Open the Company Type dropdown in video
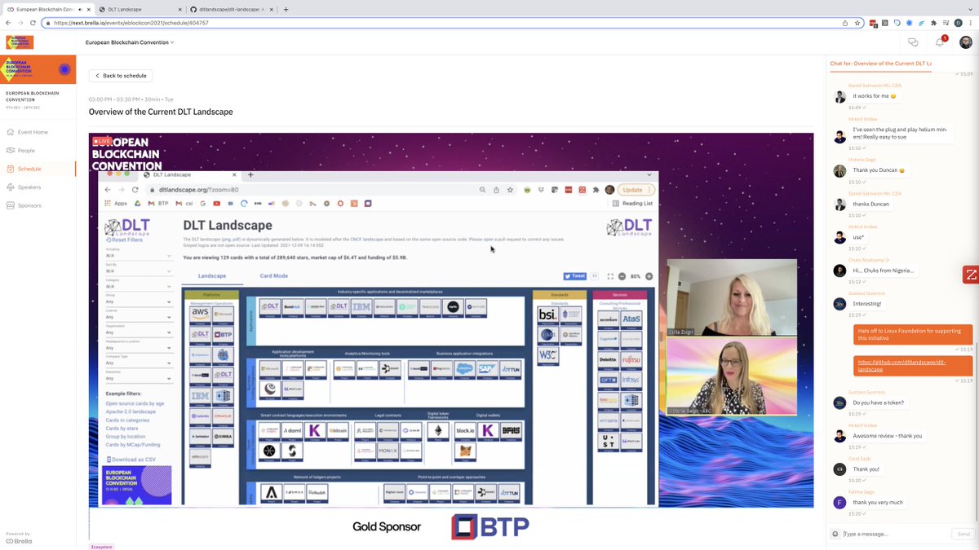Image resolution: width=979 pixels, height=550 pixels. pos(139,363)
